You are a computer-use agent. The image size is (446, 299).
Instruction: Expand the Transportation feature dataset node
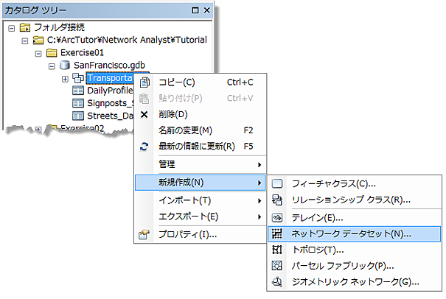point(65,78)
